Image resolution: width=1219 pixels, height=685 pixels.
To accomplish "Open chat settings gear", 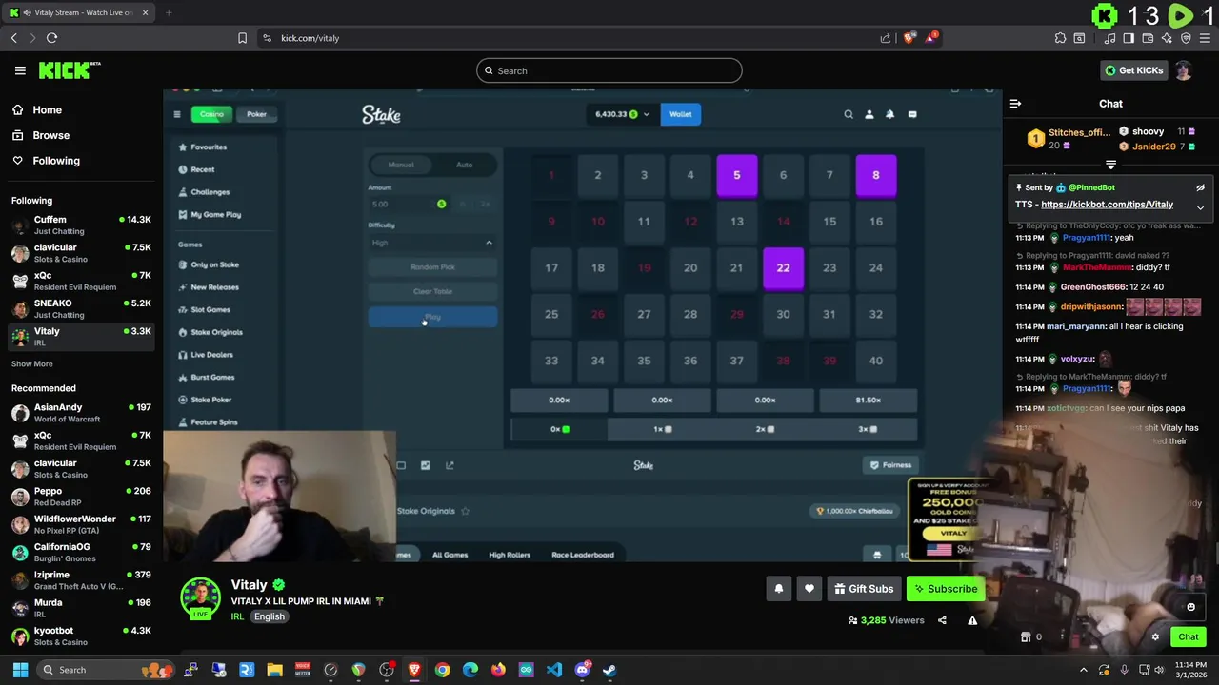I will 1155,637.
